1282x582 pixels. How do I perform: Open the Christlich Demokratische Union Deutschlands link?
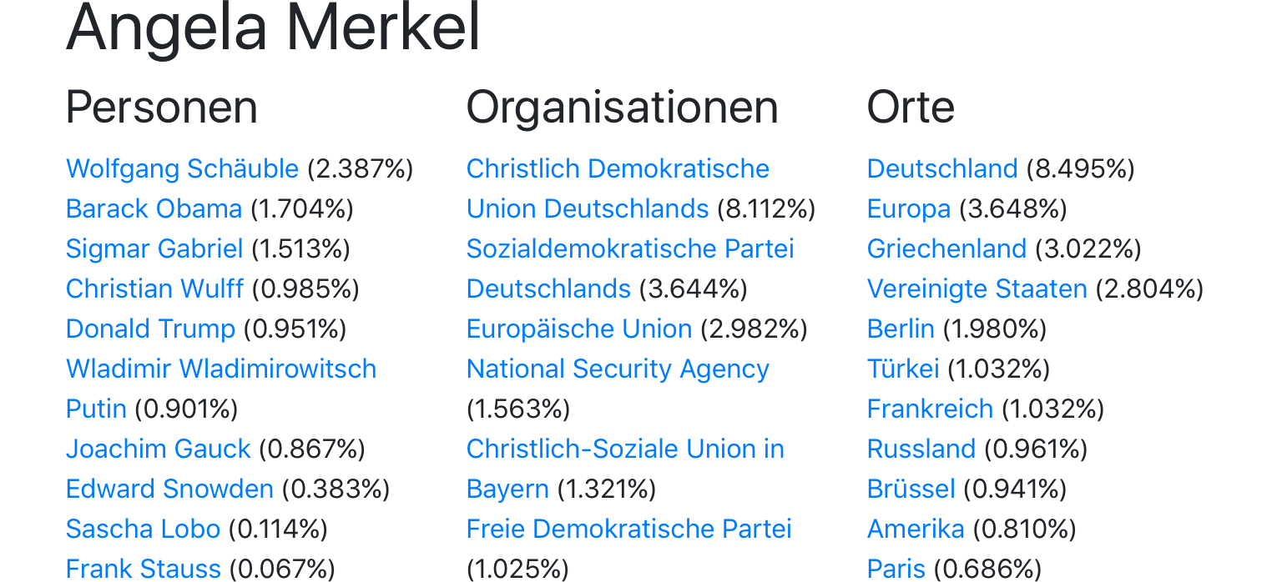coord(618,169)
